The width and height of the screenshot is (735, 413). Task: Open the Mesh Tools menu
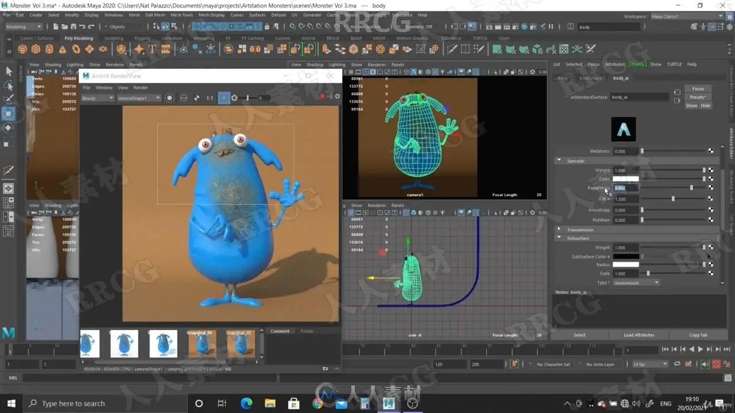[x=181, y=15]
